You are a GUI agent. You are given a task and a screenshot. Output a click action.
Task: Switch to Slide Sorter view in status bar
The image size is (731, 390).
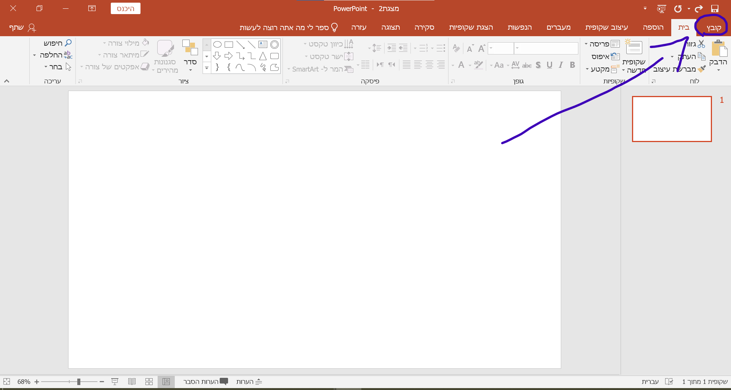pos(149,382)
